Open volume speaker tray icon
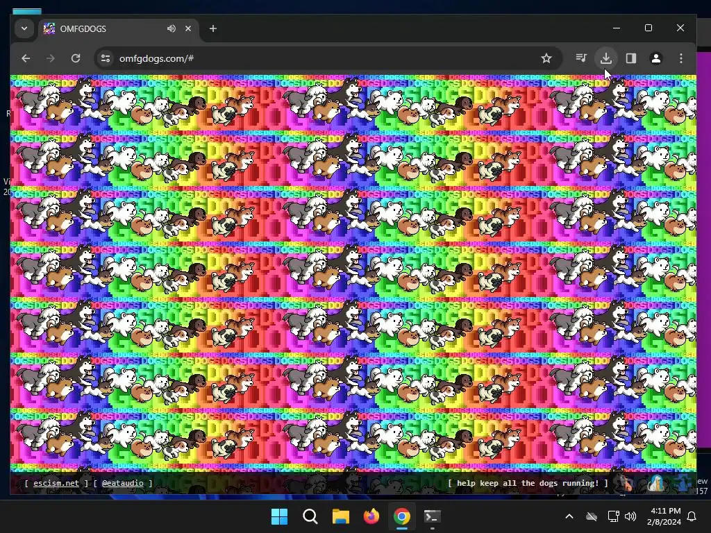This screenshot has height=533, width=711. pyautogui.click(x=630, y=516)
